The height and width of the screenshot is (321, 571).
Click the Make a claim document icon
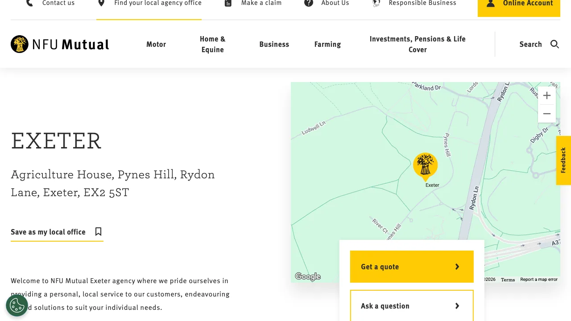pyautogui.click(x=228, y=3)
